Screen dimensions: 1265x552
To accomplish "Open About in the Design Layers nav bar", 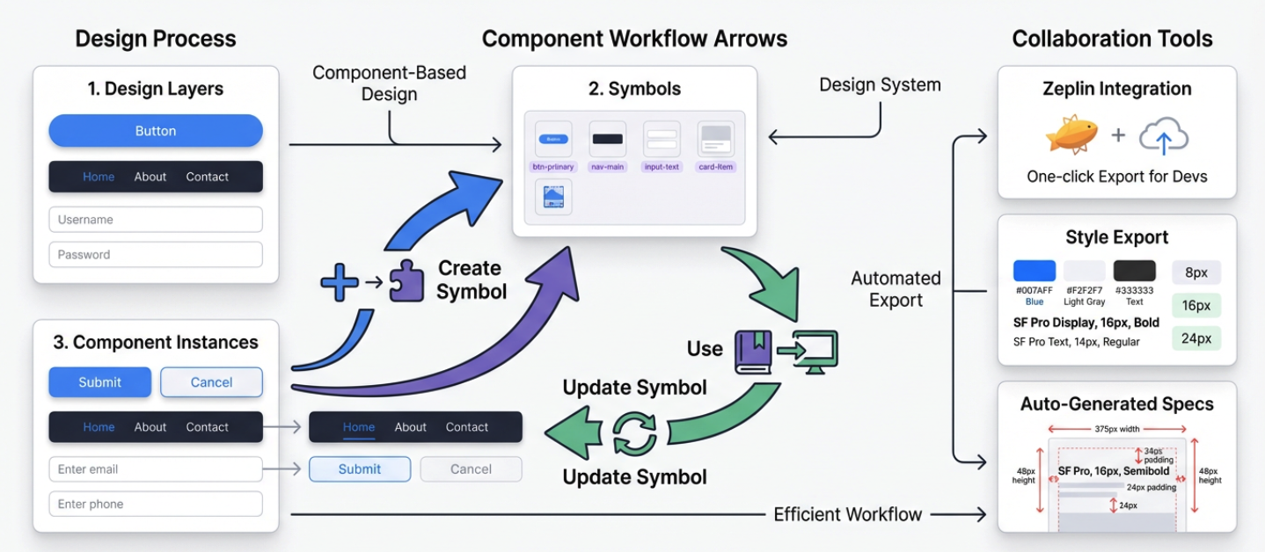I will click(150, 177).
